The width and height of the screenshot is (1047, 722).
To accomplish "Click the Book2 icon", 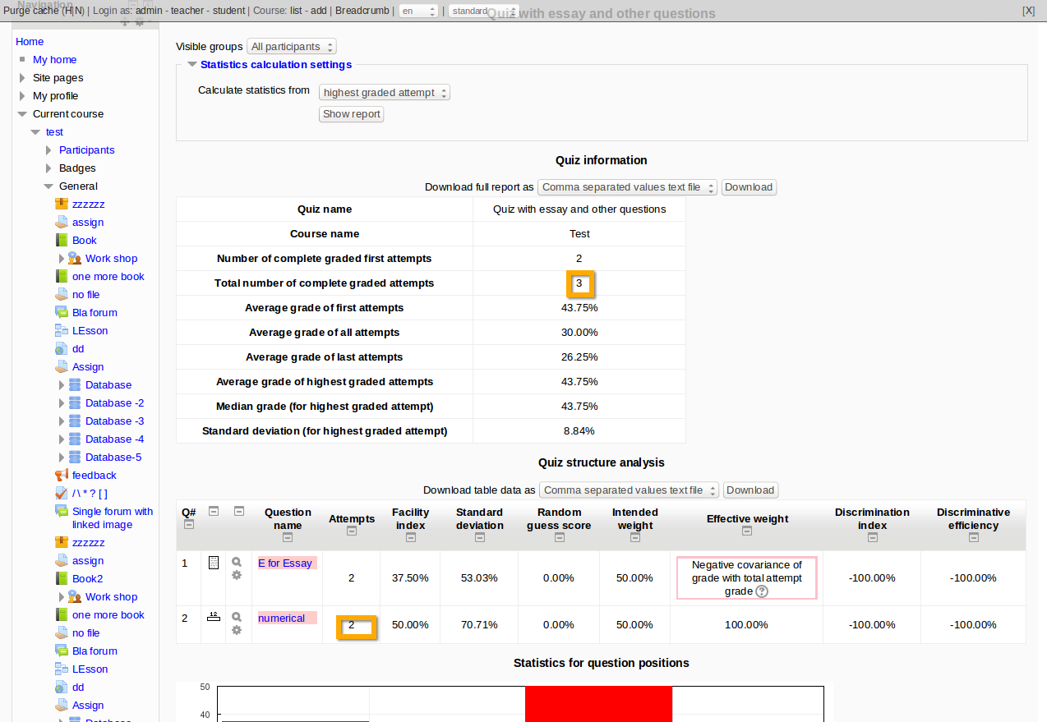I will (62, 578).
